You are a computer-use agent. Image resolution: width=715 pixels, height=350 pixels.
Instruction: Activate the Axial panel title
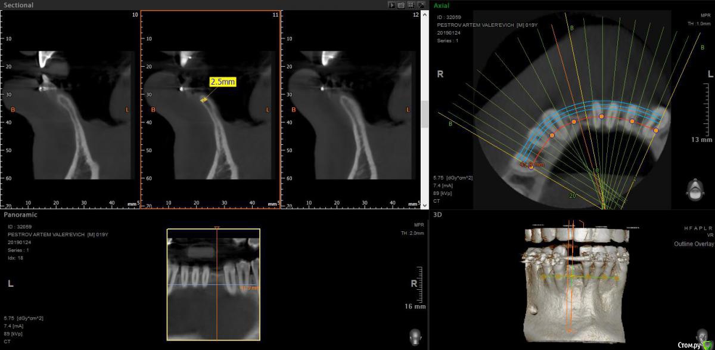pos(442,5)
